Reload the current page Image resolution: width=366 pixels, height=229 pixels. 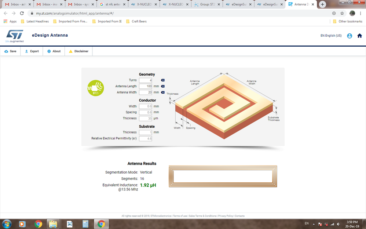tap(22, 13)
